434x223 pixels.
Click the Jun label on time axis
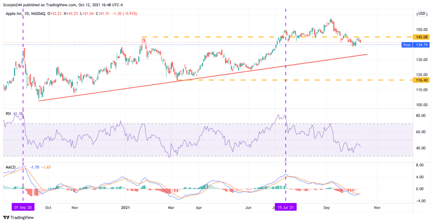248,206
